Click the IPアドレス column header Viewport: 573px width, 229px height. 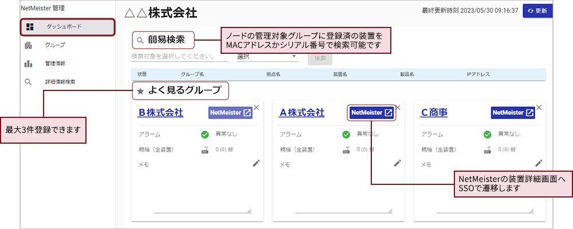(478, 74)
